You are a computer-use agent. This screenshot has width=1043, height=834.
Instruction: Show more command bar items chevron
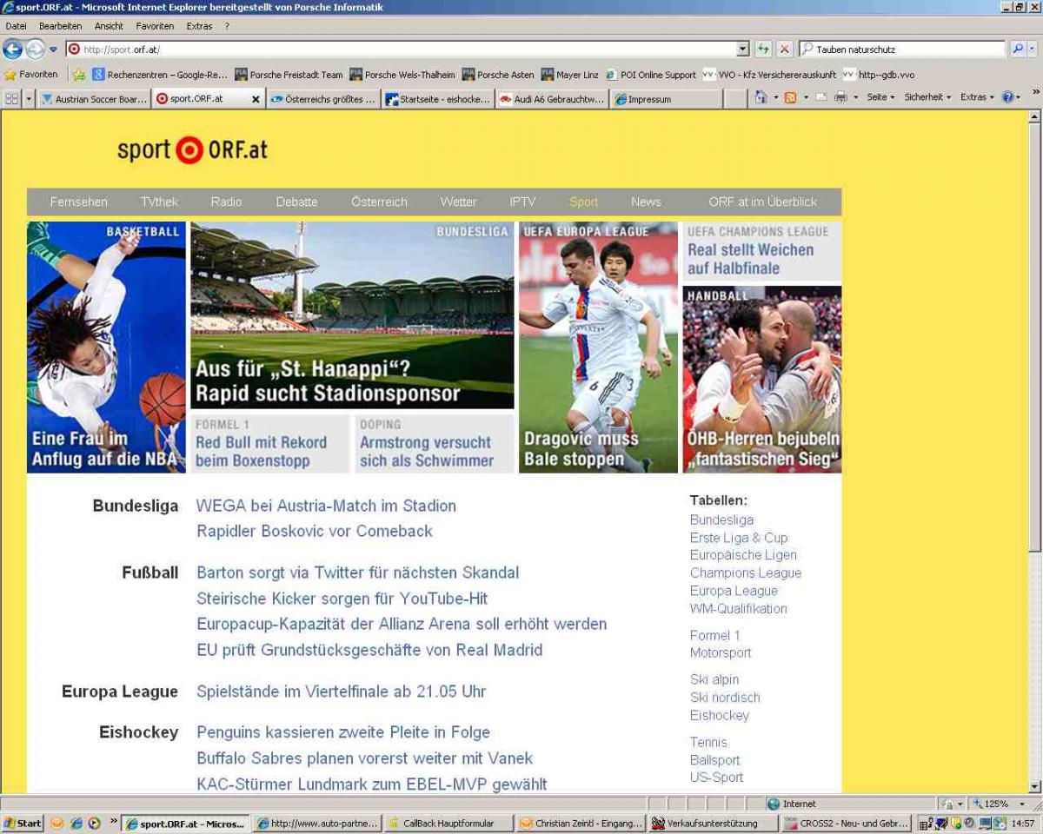1035,92
